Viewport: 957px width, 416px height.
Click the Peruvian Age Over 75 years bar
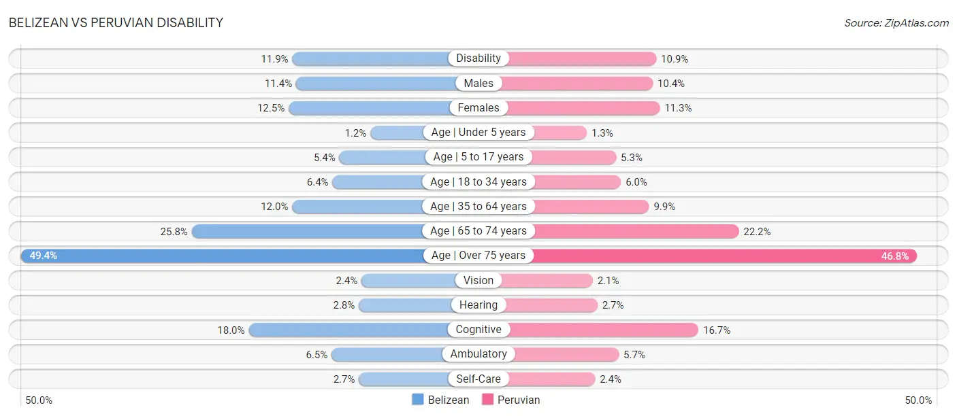click(x=698, y=256)
